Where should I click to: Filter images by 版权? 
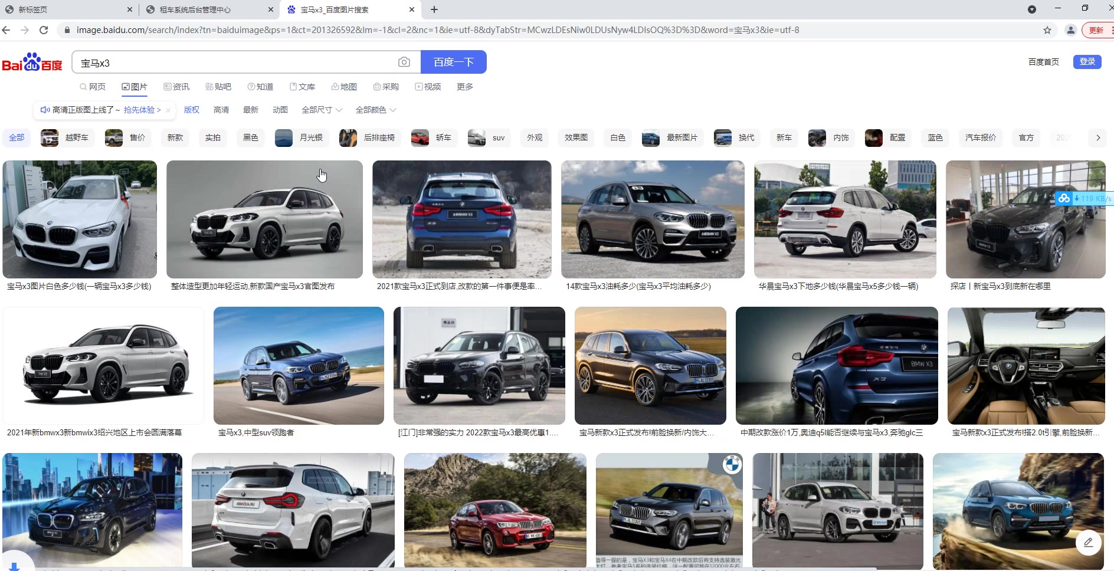(192, 110)
